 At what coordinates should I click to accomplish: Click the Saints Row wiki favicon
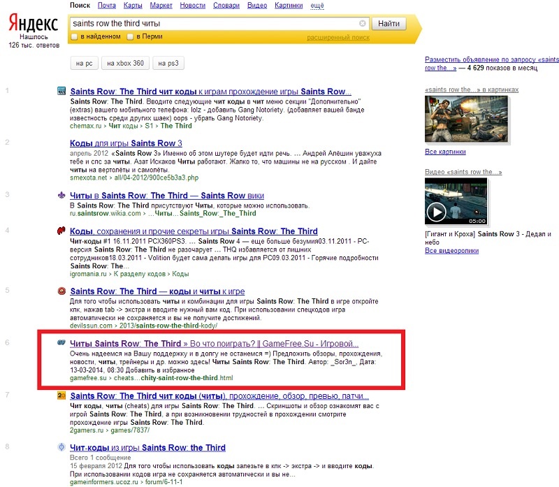click(x=61, y=195)
